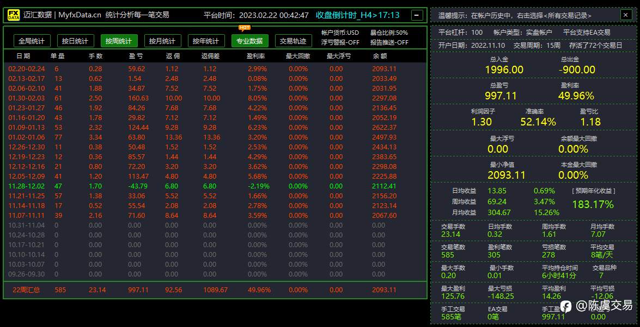
Task: Click the 2622.37 balance value
Action: coord(384,128)
